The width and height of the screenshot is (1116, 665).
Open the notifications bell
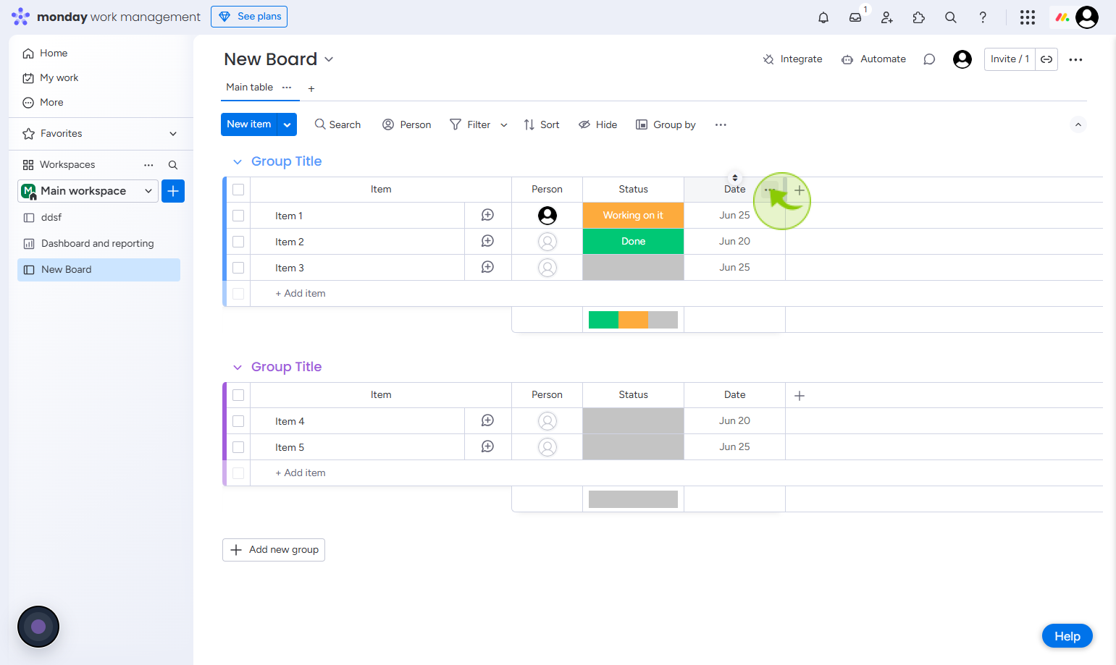823,17
